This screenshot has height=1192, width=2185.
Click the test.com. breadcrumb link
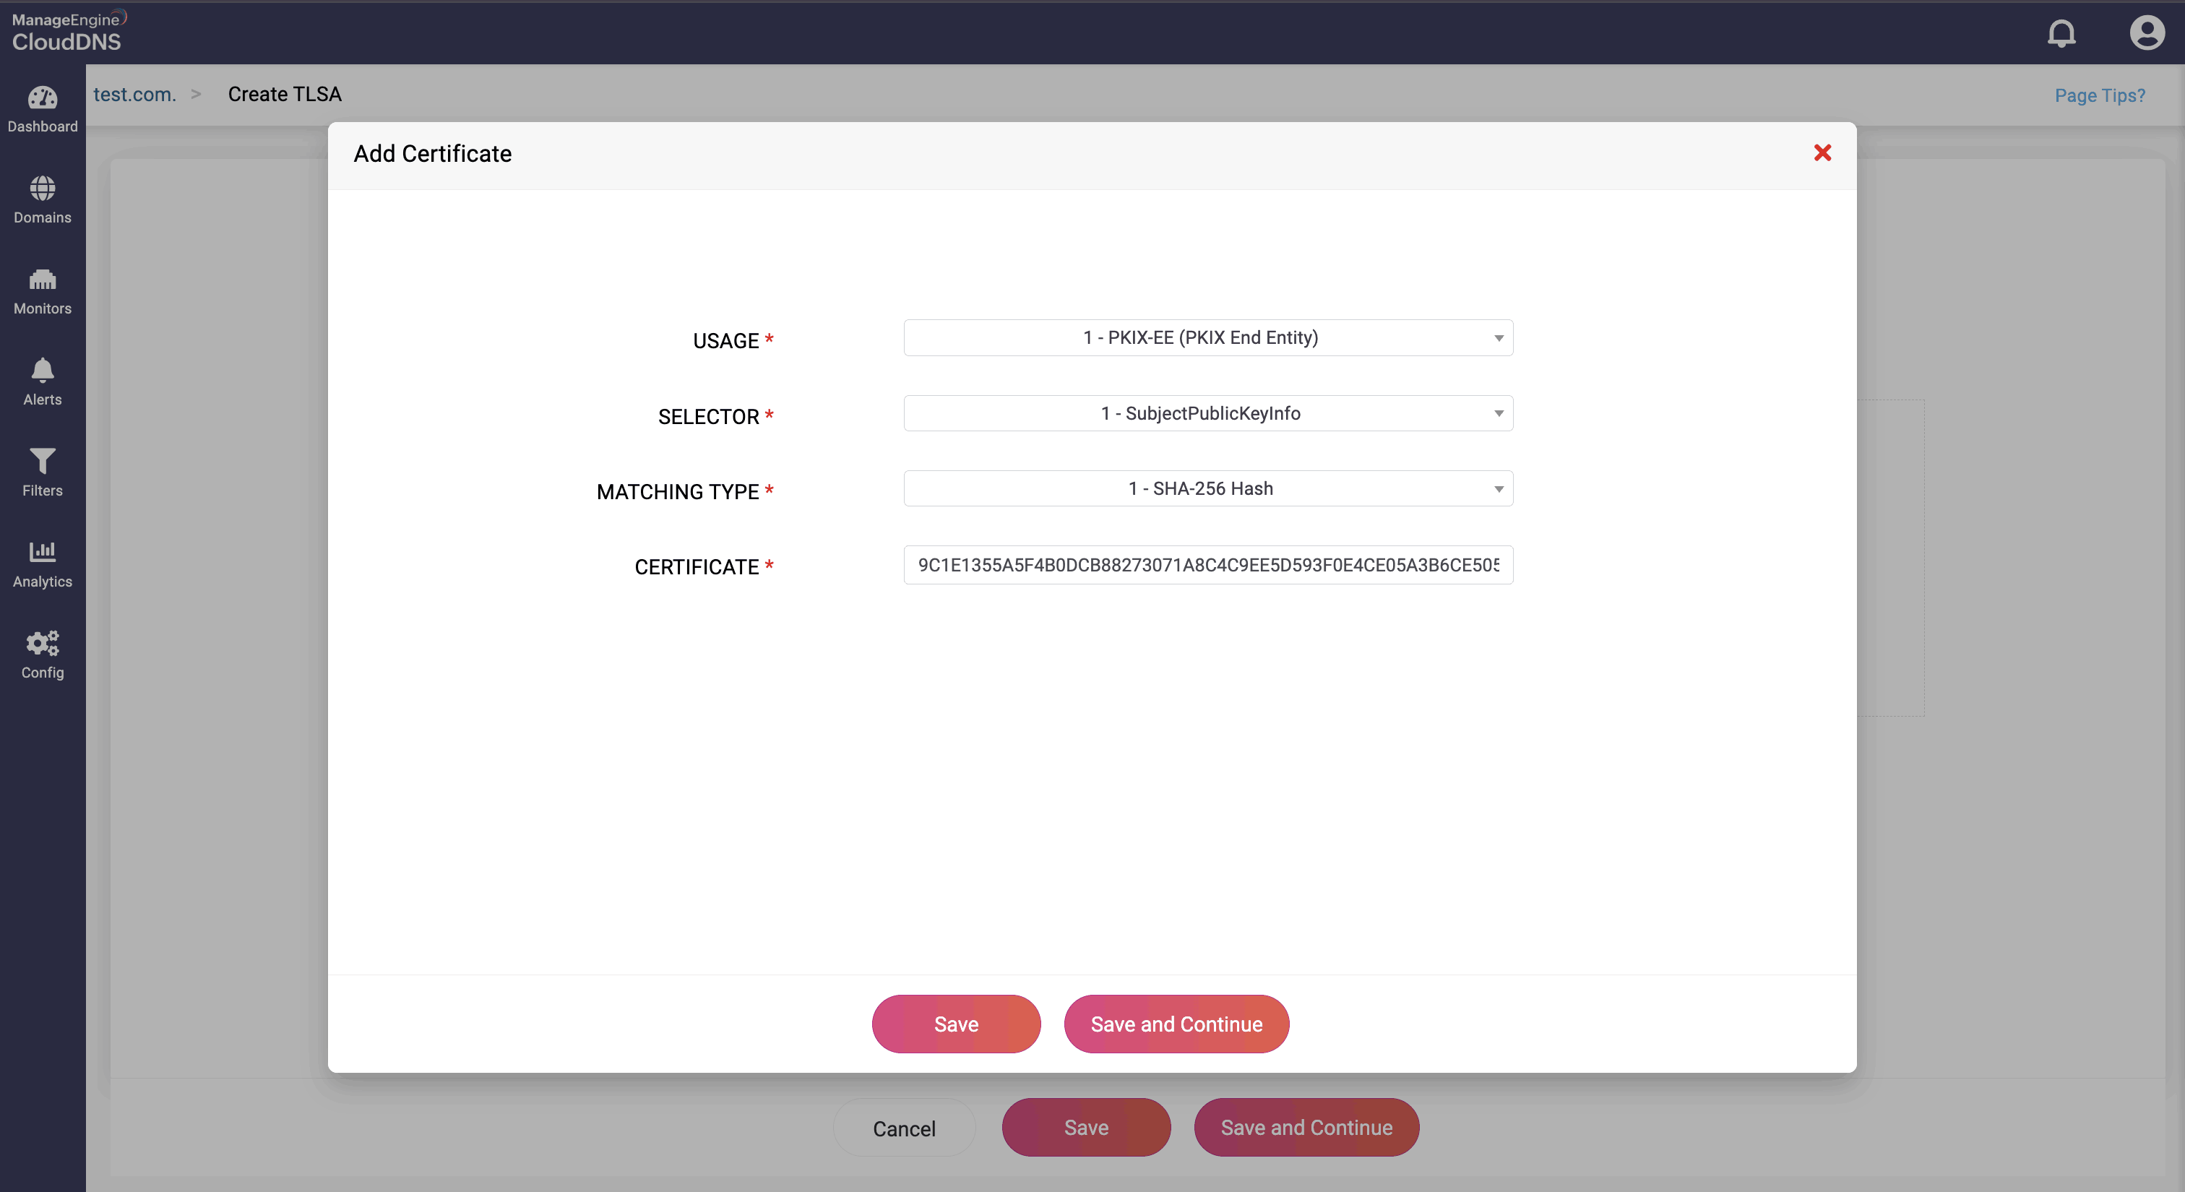tap(134, 94)
